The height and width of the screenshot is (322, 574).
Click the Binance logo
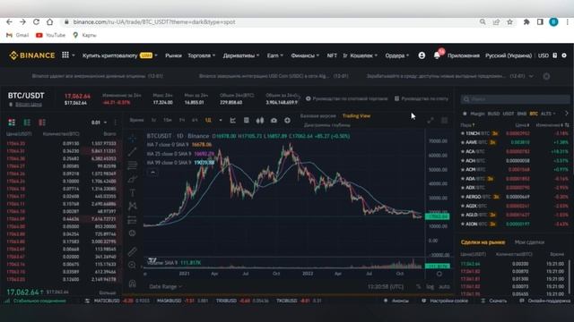click(32, 55)
